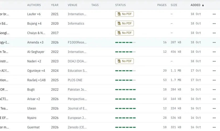Open more options for Laufer +6 row

(x=214, y=14)
